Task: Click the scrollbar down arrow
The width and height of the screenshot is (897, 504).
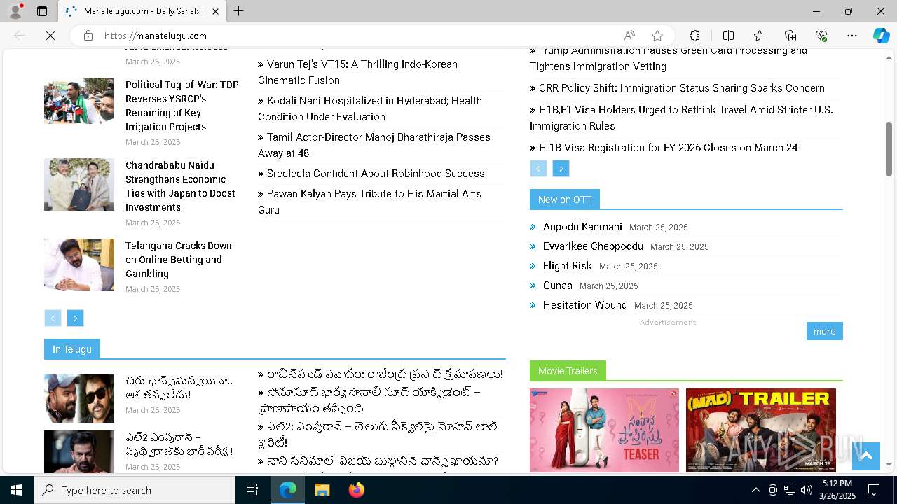Action: point(889,464)
